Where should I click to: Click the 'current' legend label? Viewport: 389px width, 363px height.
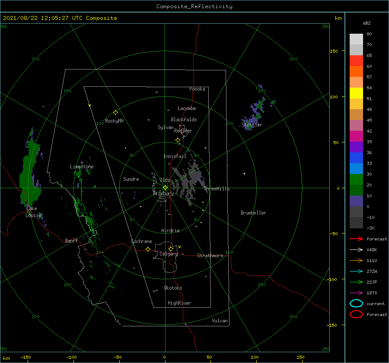tap(376, 304)
